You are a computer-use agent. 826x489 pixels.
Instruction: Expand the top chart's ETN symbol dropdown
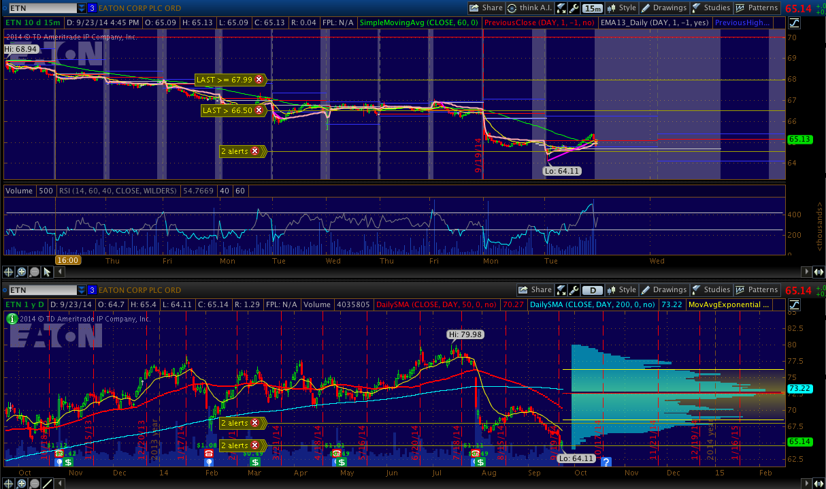[82, 8]
